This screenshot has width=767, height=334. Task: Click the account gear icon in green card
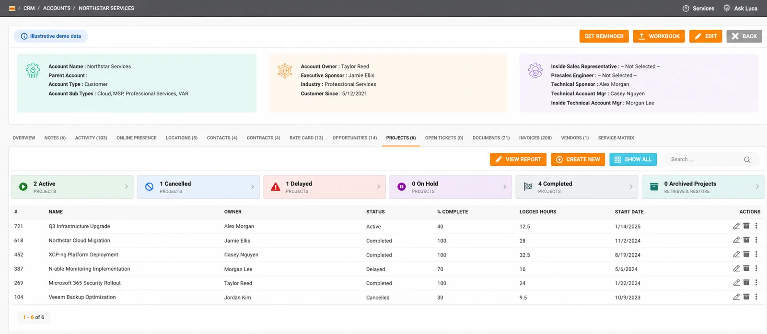point(33,70)
